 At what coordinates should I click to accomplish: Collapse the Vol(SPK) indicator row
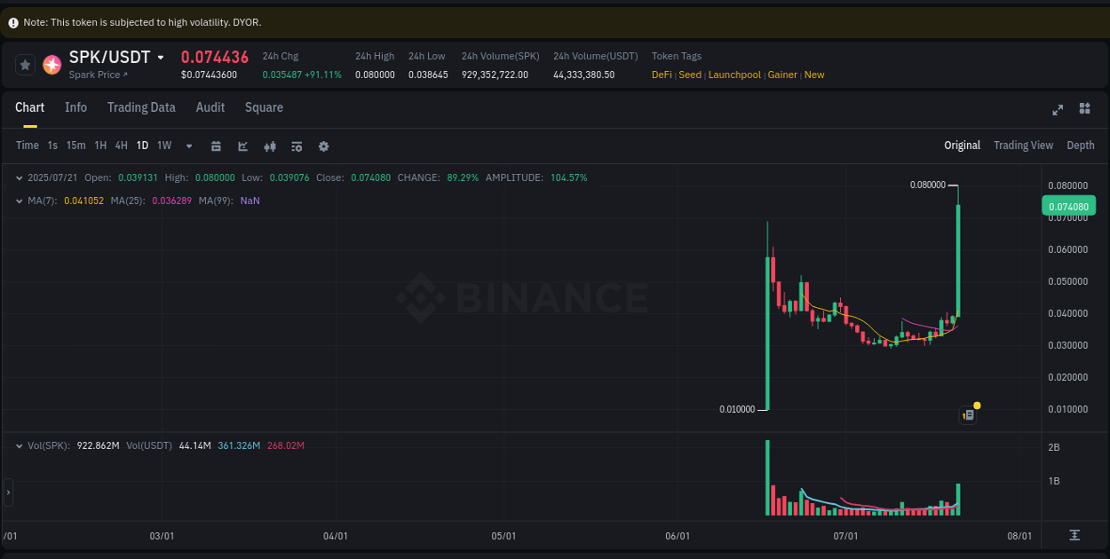(20, 445)
